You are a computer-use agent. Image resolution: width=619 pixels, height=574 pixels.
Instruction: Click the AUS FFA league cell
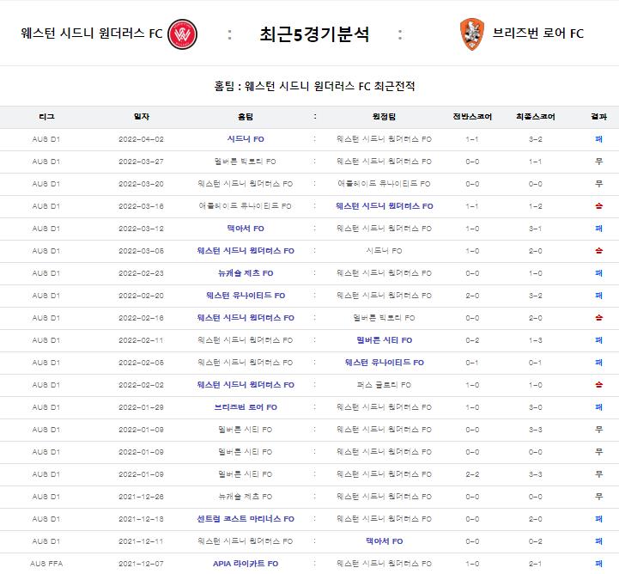tap(46, 564)
